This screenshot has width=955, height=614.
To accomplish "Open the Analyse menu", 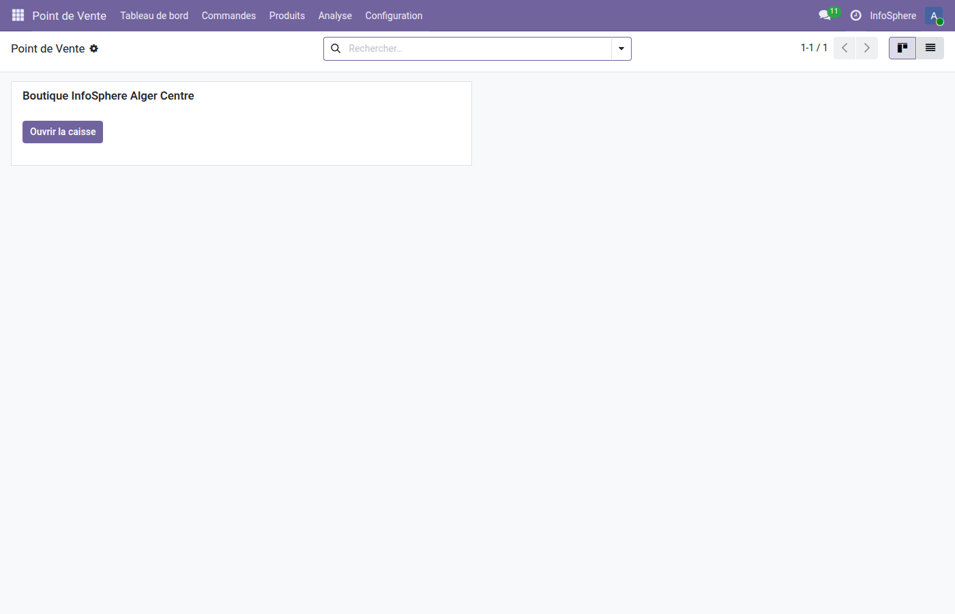I will click(334, 15).
